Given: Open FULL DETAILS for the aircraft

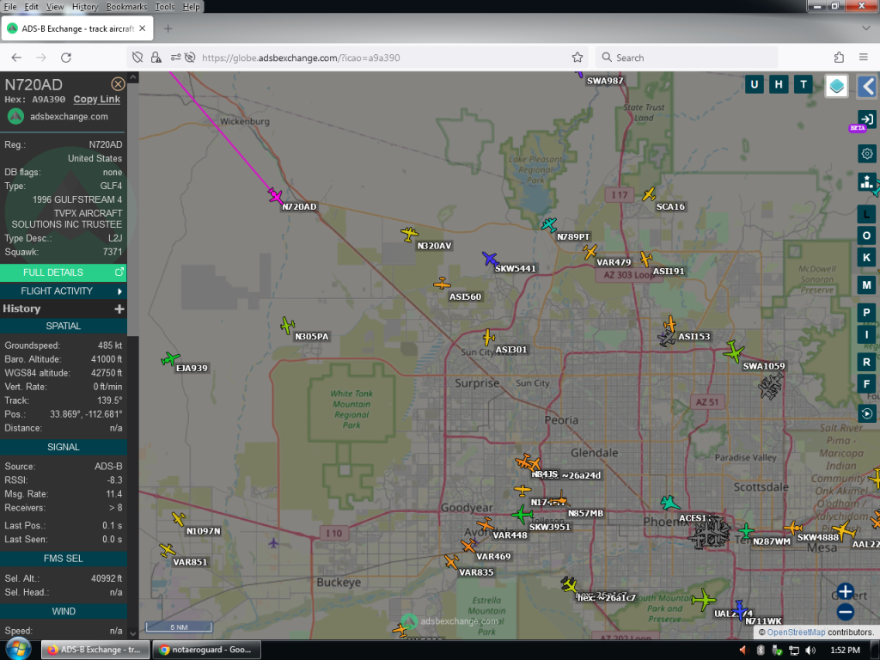Looking at the screenshot, I should (x=63, y=272).
